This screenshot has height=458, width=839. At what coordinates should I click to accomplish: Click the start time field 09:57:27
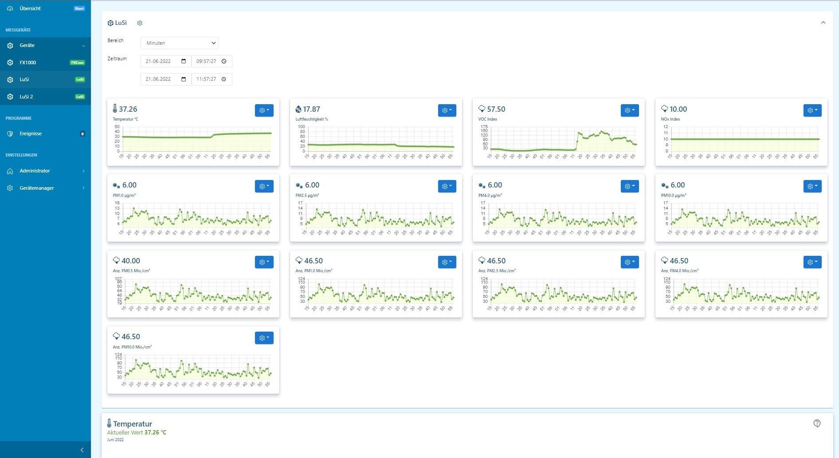(x=212, y=61)
